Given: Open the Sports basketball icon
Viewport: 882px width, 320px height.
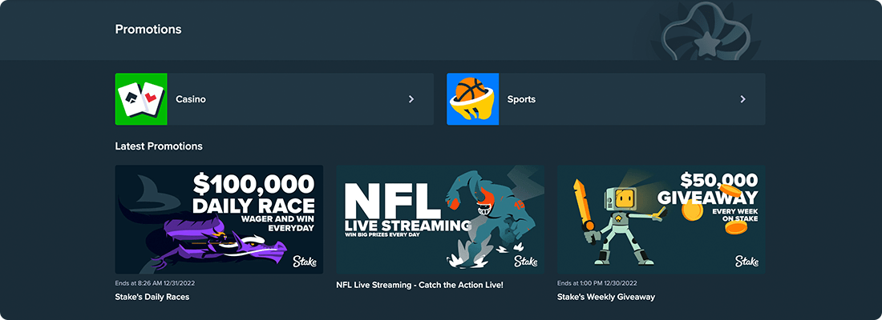Looking at the screenshot, I should (472, 99).
